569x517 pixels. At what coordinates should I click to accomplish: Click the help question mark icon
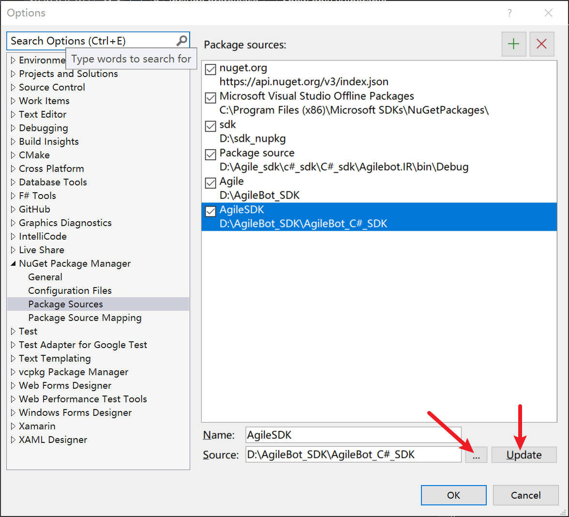point(509,13)
